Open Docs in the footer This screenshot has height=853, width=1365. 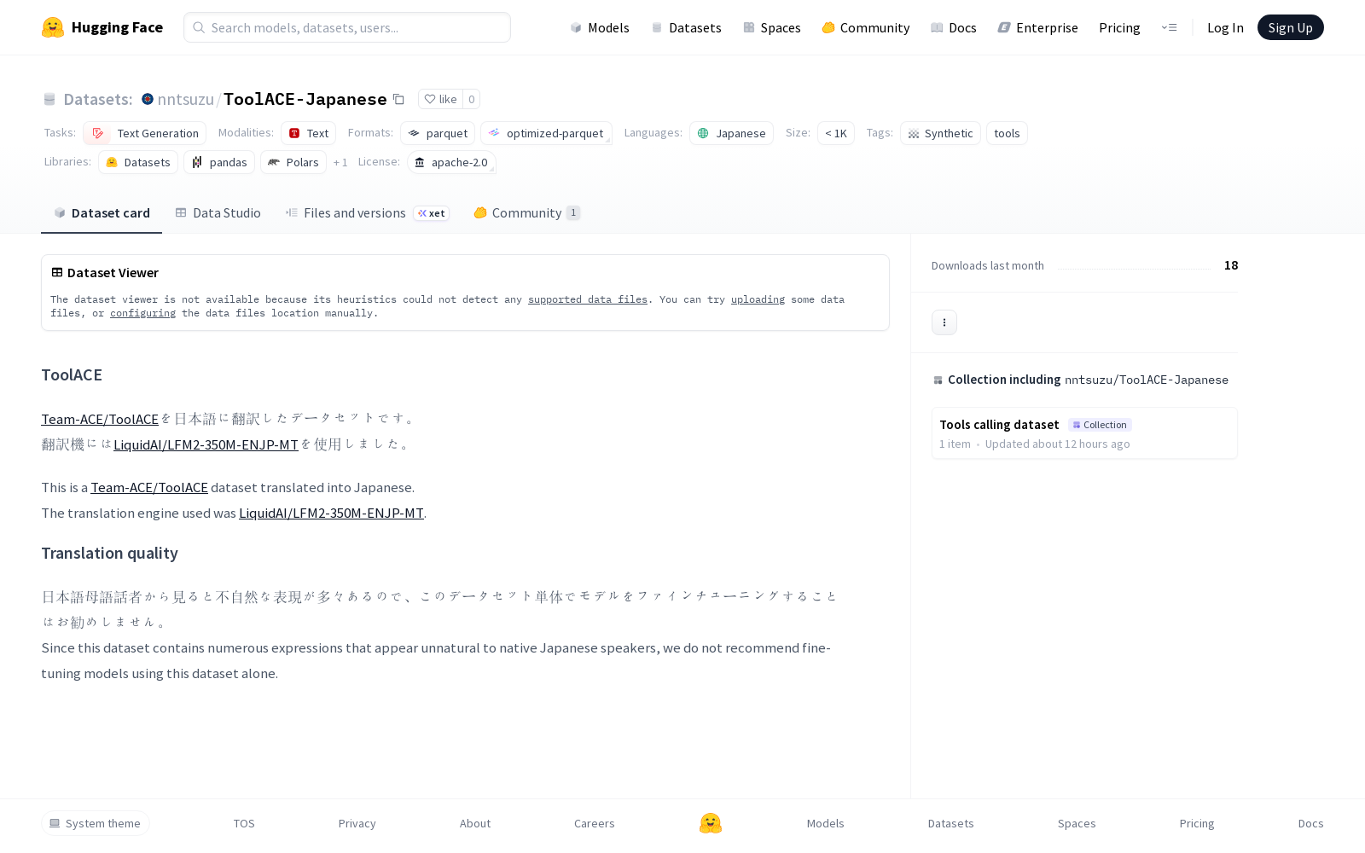coord(1310,823)
